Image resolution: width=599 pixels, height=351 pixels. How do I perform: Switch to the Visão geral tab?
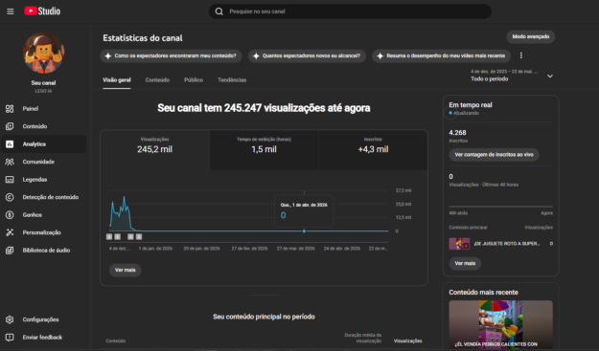[x=117, y=80]
